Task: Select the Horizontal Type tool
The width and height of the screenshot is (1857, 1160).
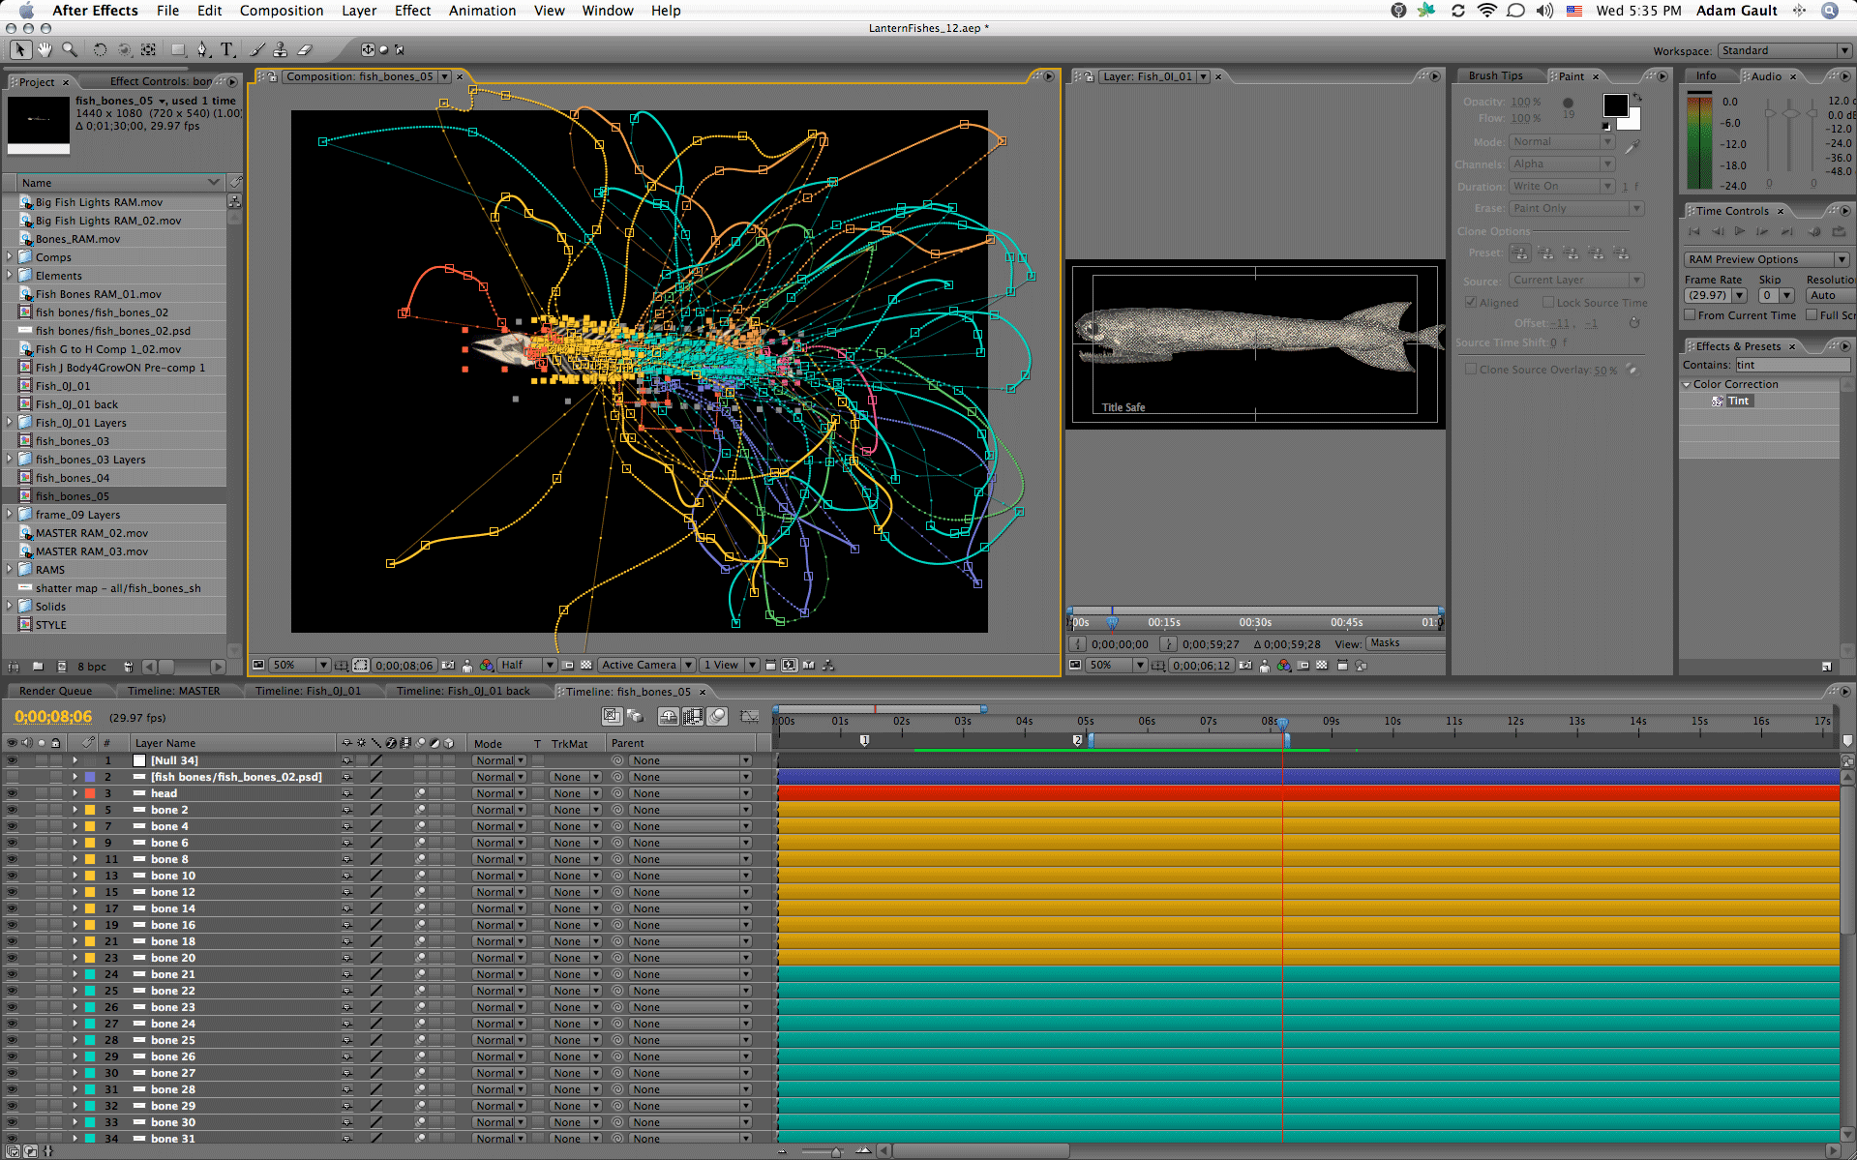Action: tap(227, 49)
